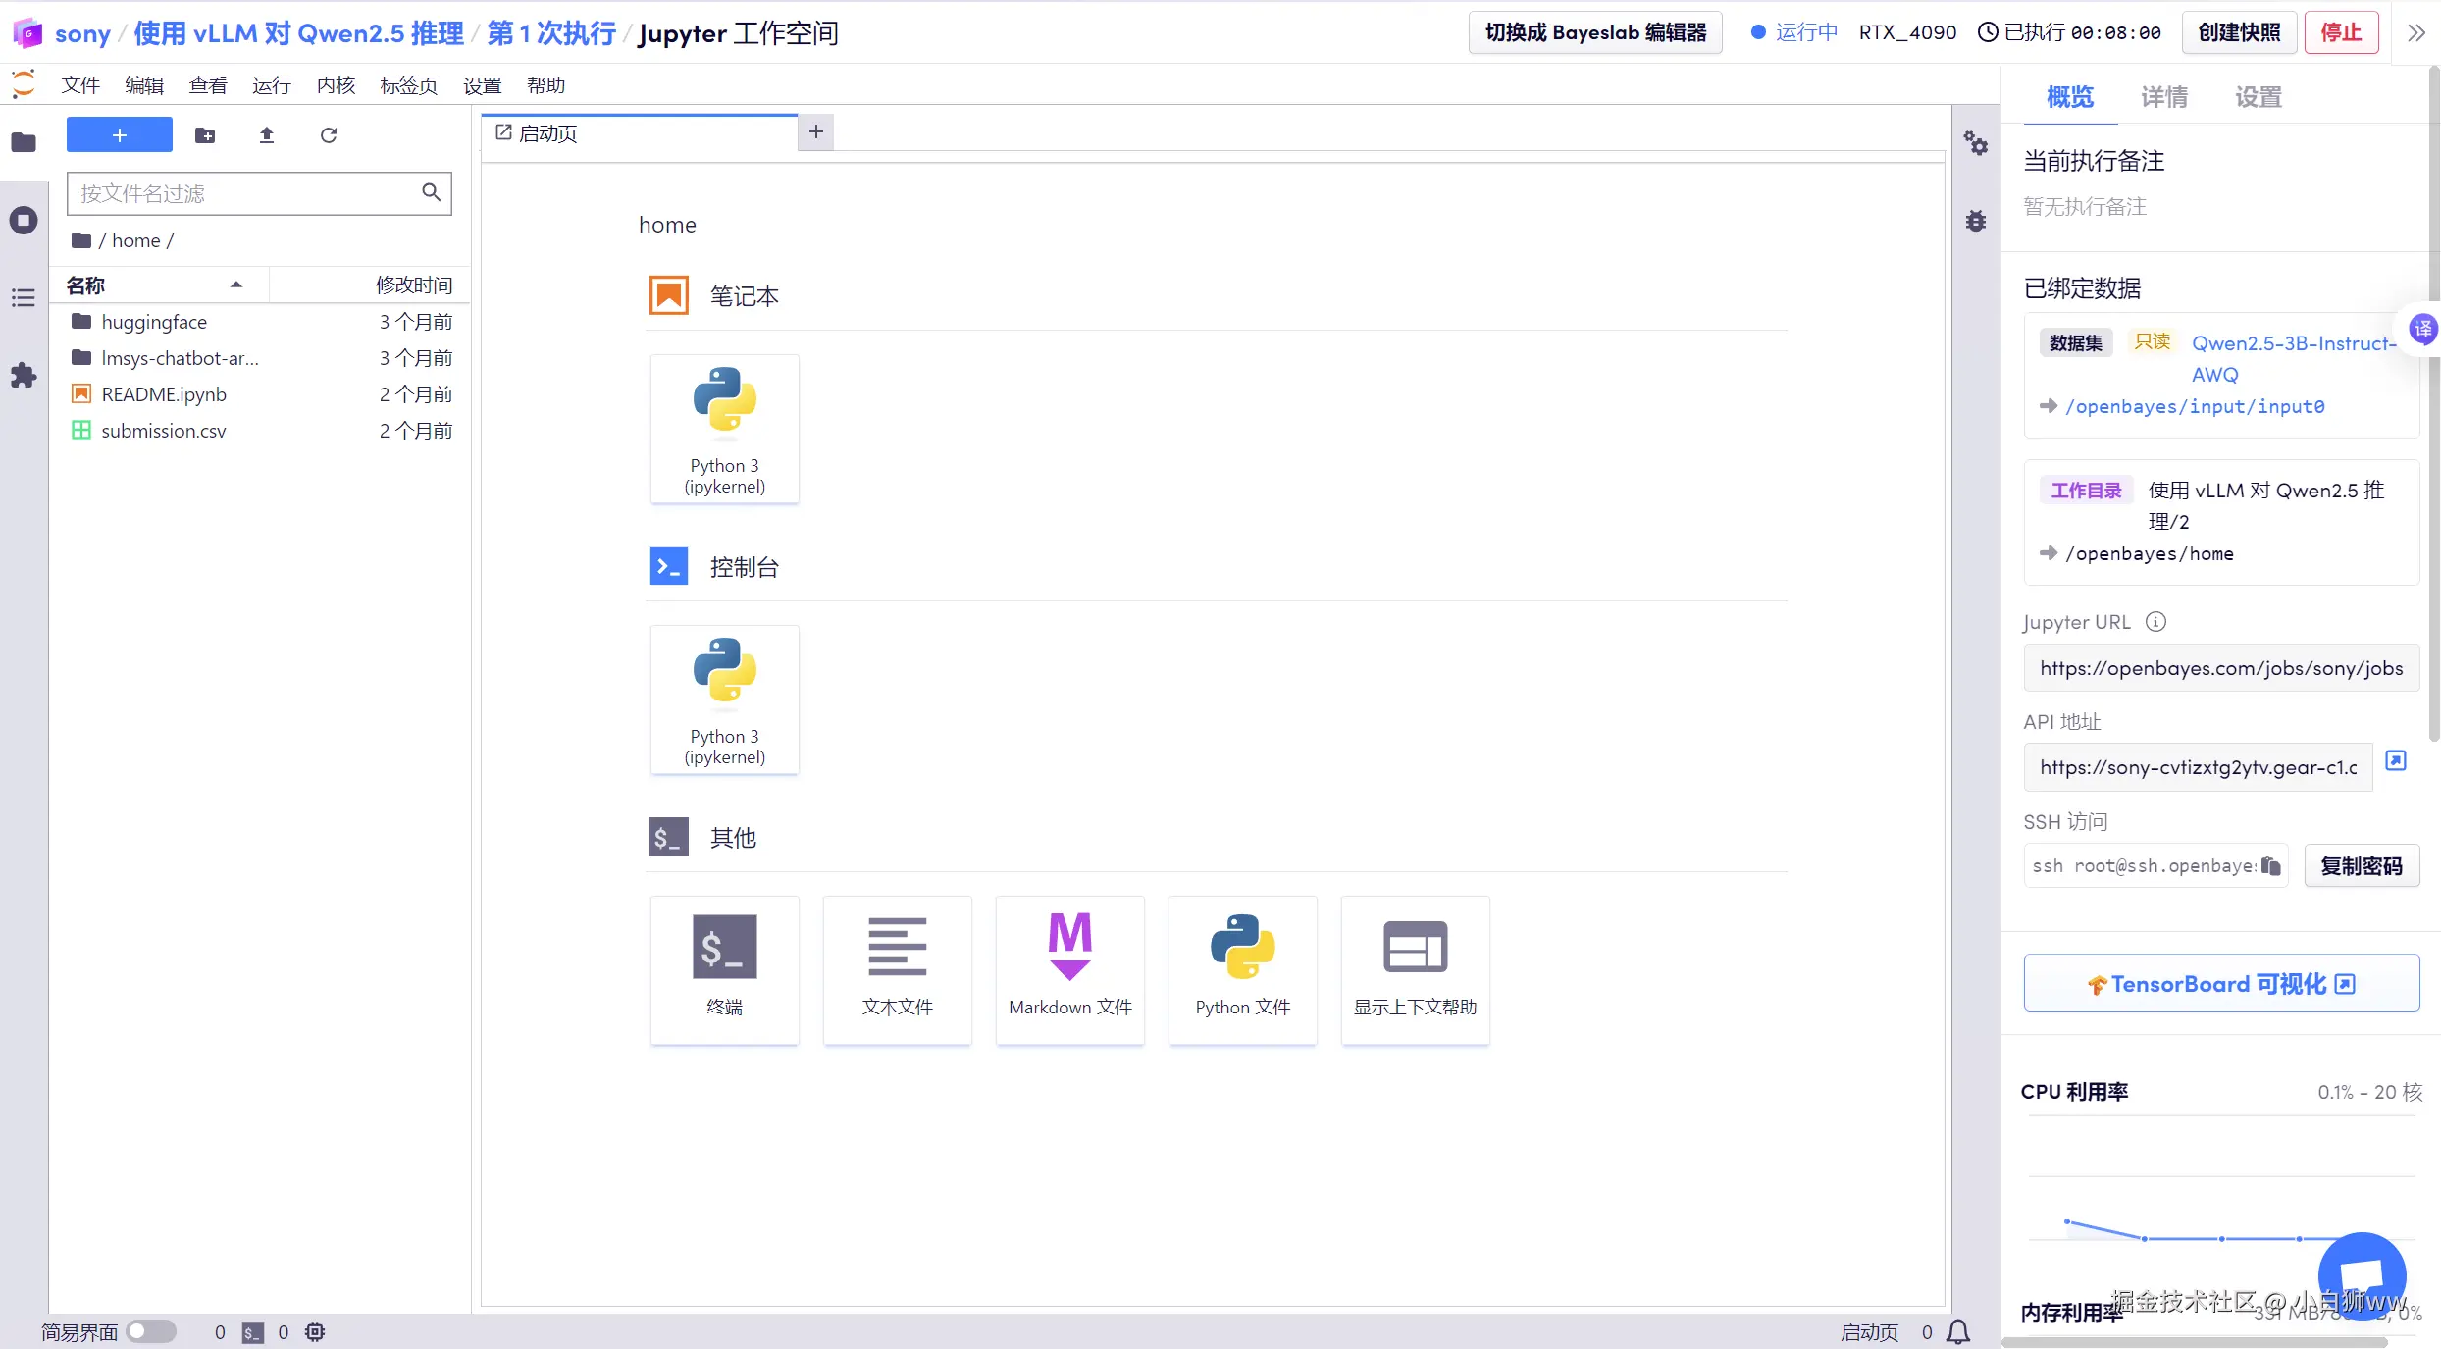This screenshot has width=2441, height=1349.
Task: Click the new folder icon in file browser
Action: coord(205,135)
